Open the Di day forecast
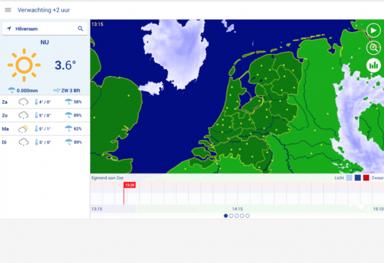The width and height of the screenshot is (384, 263). 45,142
